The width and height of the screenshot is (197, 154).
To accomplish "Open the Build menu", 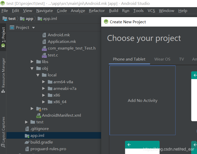I will click(x=114, y=11).
